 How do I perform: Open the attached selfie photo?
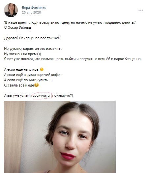pos(60,137)
